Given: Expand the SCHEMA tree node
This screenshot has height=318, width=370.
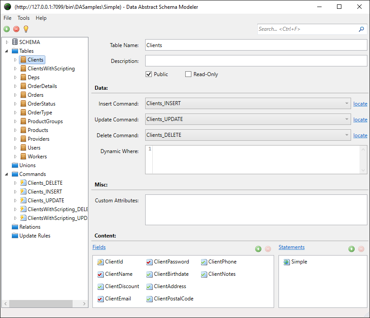Looking at the screenshot, I should click(x=7, y=42).
